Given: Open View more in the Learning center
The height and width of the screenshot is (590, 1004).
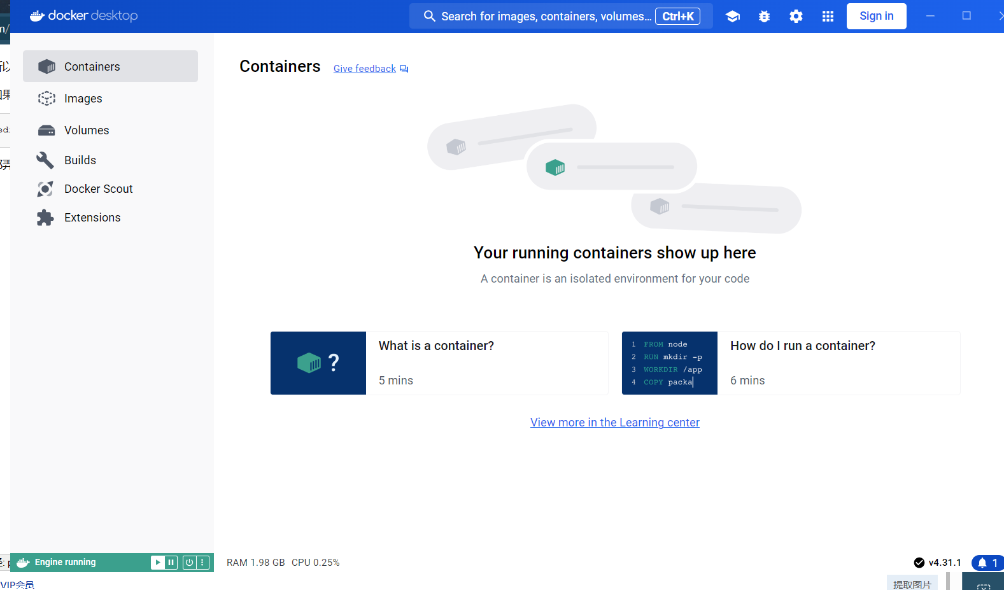Looking at the screenshot, I should [615, 423].
